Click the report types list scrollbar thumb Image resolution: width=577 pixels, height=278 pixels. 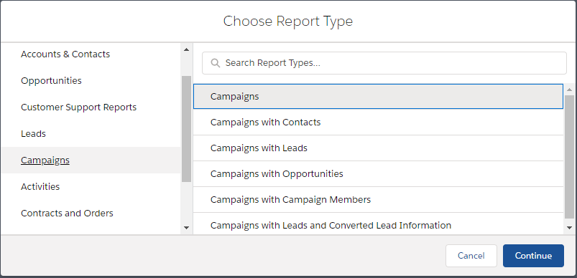[570, 158]
